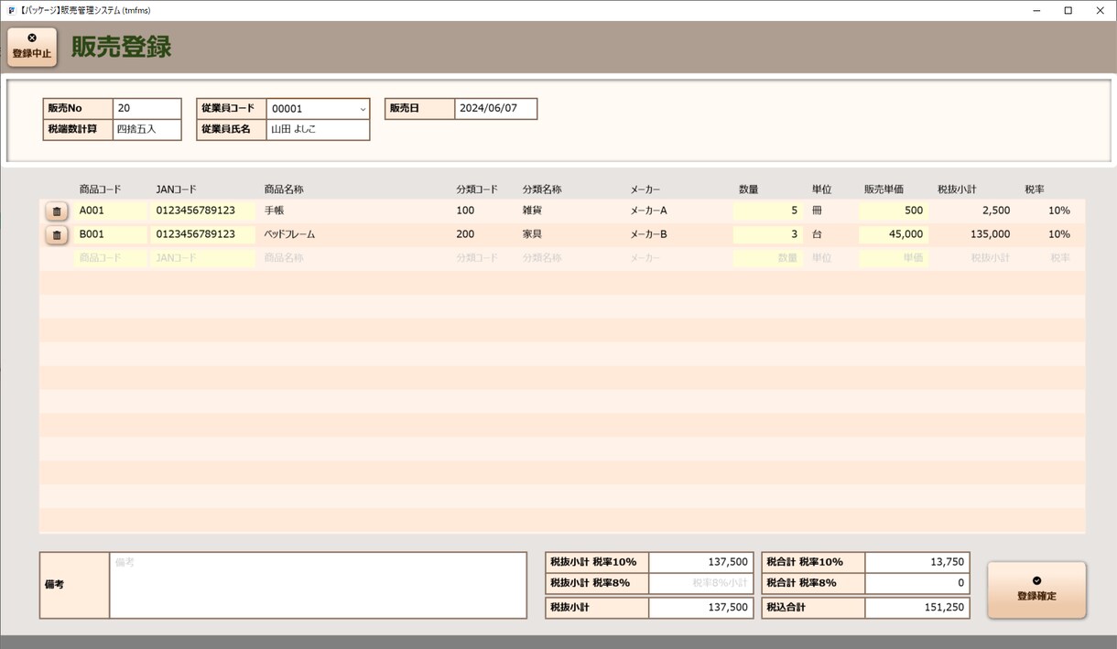
Task: Click empty JANコード cell in new row
Action: tap(203, 258)
